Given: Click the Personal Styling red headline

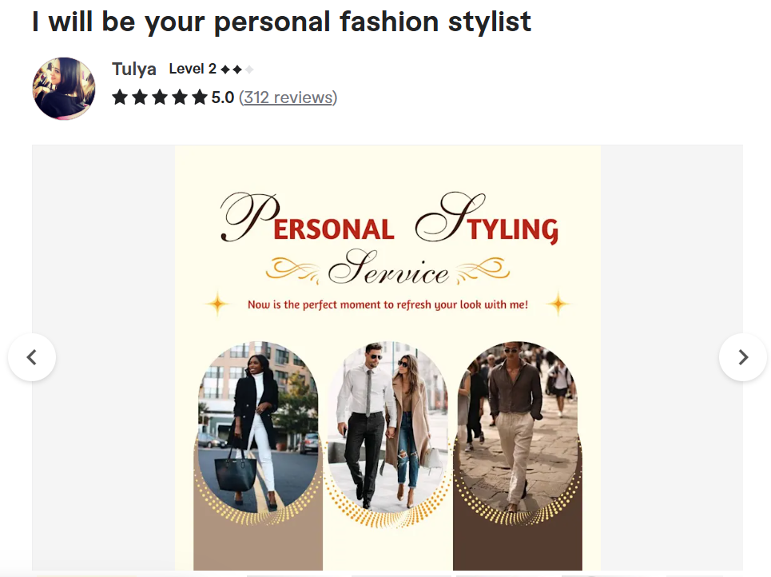Looking at the screenshot, I should pos(389,220).
